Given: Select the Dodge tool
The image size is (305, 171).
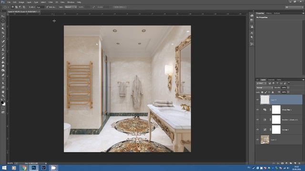Looking at the screenshot, I should pyautogui.click(x=3, y=70).
